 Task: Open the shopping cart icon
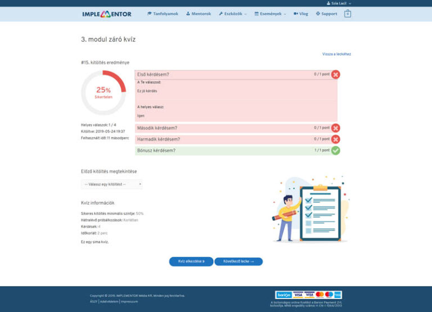(348, 13)
